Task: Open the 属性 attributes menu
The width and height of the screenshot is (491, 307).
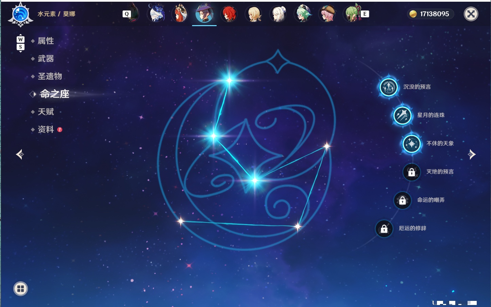Action: (46, 41)
